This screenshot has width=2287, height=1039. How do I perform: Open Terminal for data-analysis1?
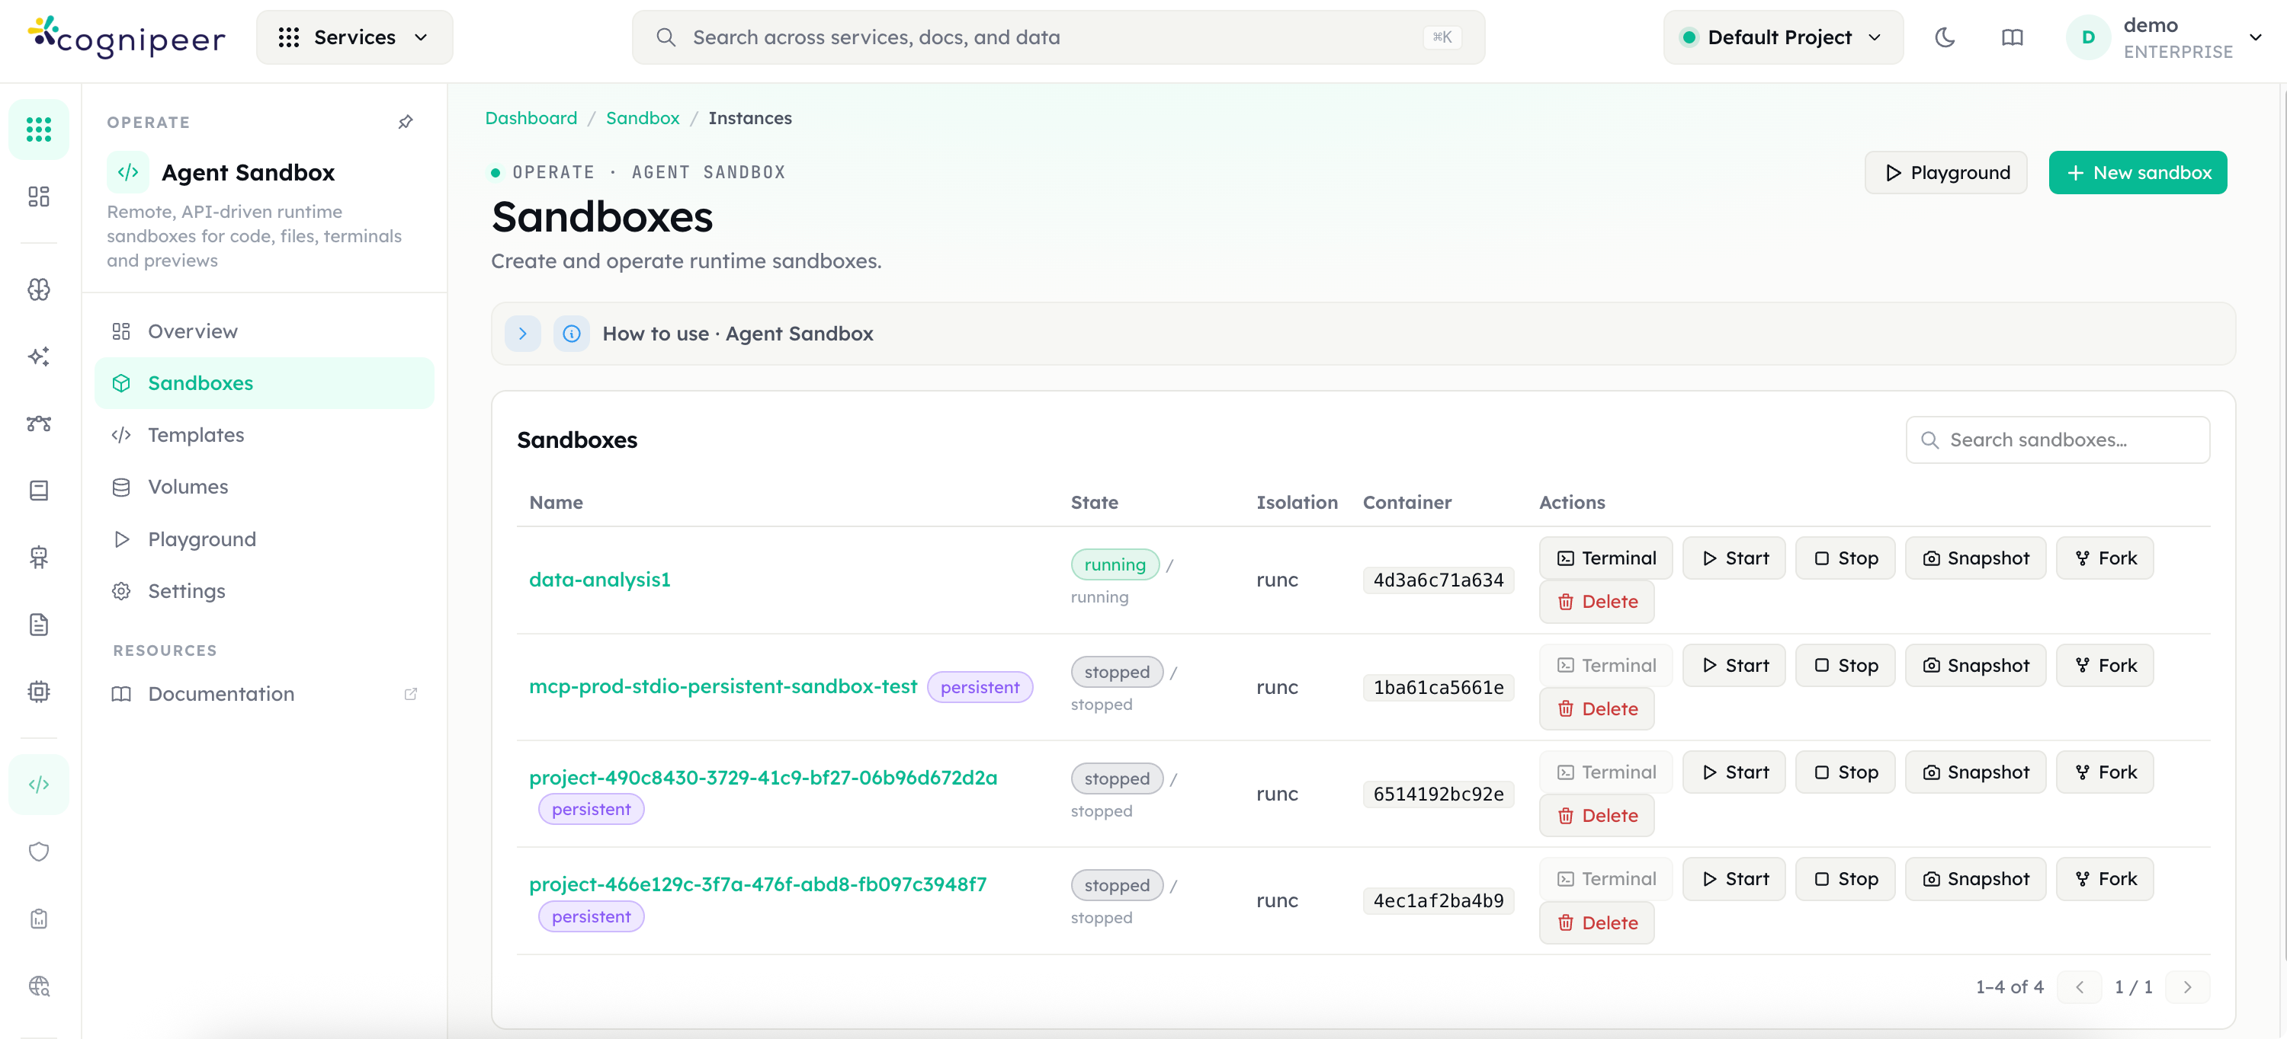(x=1606, y=558)
